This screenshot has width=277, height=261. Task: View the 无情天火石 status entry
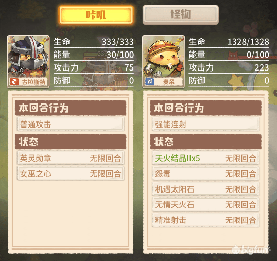205,204
